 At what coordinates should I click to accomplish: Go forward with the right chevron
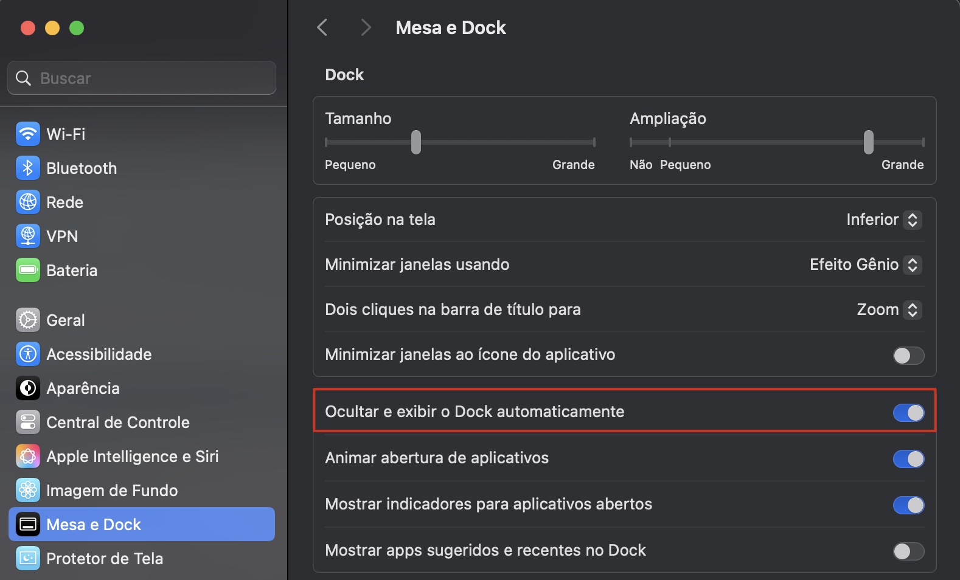click(x=366, y=27)
